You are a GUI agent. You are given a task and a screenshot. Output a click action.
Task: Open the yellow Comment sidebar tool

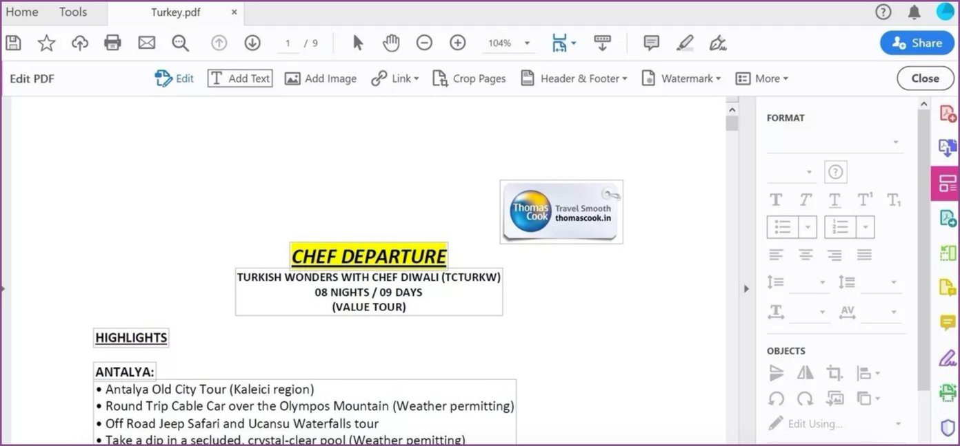[x=948, y=323]
